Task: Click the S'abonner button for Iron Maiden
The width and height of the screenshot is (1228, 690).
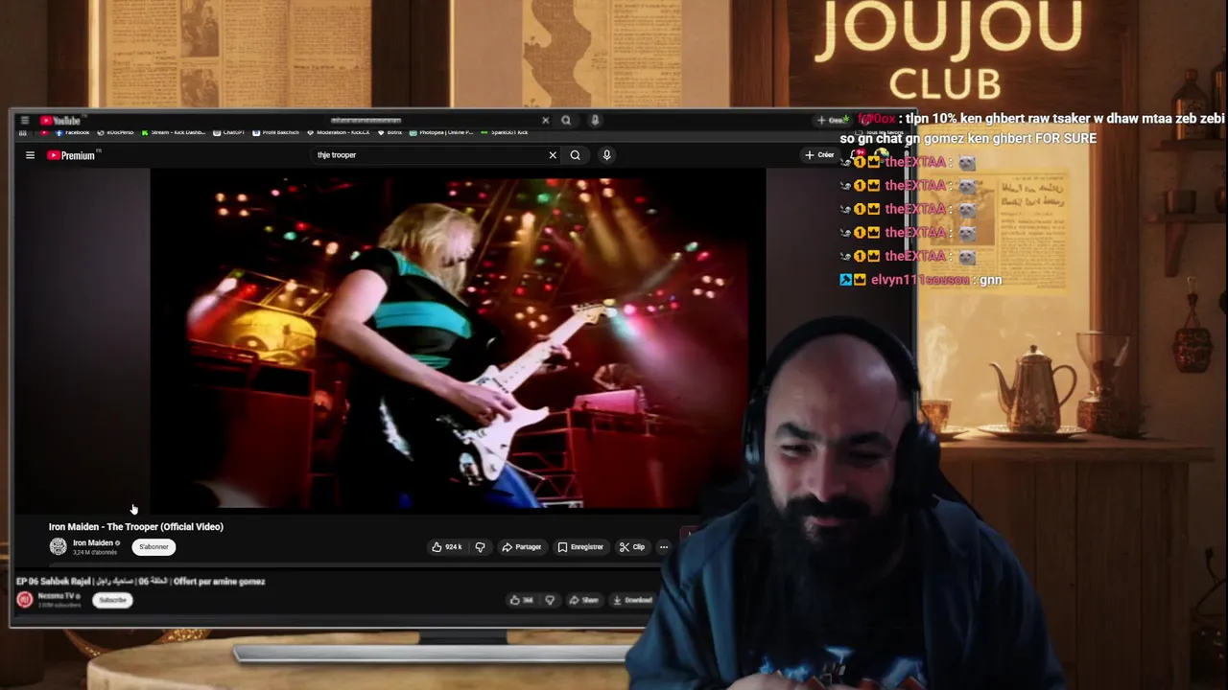Action: [153, 547]
